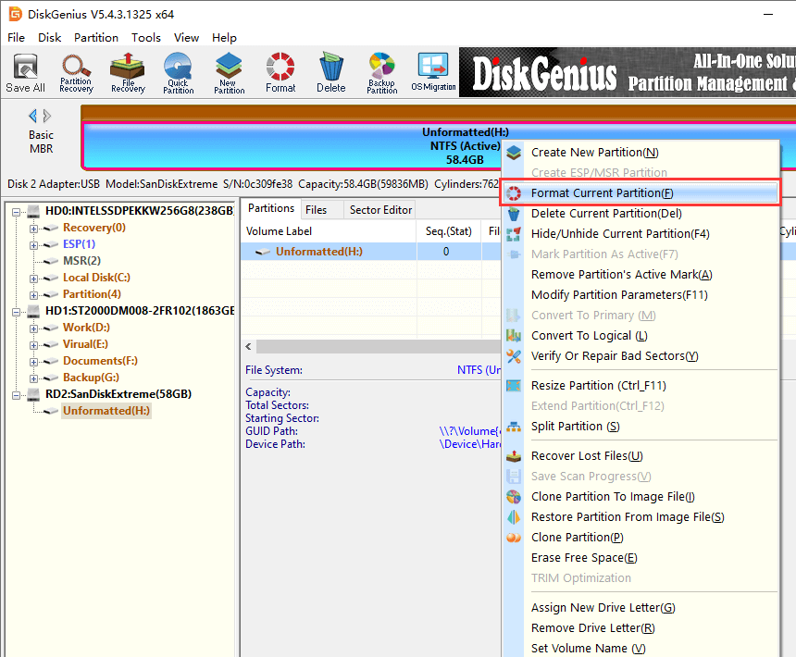Screen dimensions: 796x657
Task: Launch the File Recovery tool
Action: (128, 72)
